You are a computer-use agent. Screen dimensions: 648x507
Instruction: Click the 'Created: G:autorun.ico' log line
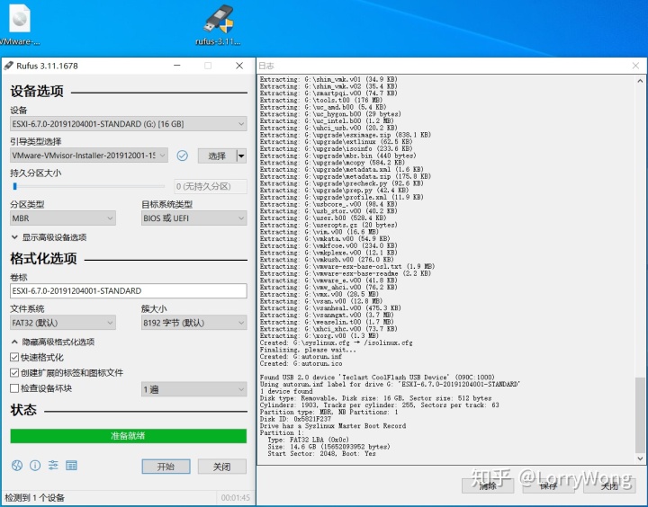301,364
